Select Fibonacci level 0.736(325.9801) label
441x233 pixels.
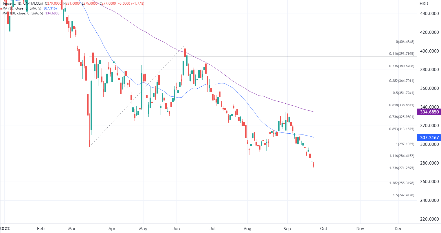click(401, 117)
